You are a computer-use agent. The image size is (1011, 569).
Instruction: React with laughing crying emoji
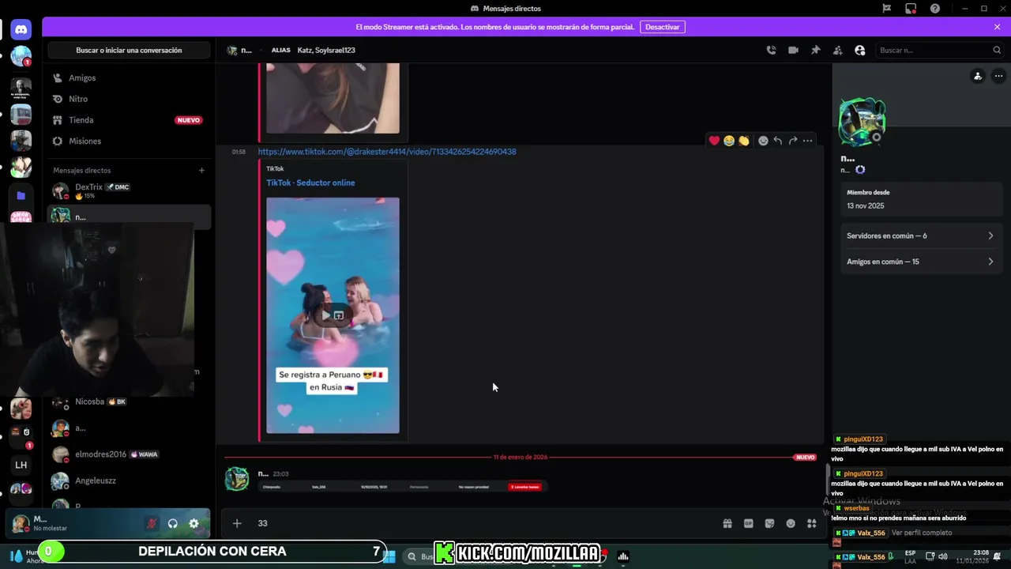click(729, 141)
